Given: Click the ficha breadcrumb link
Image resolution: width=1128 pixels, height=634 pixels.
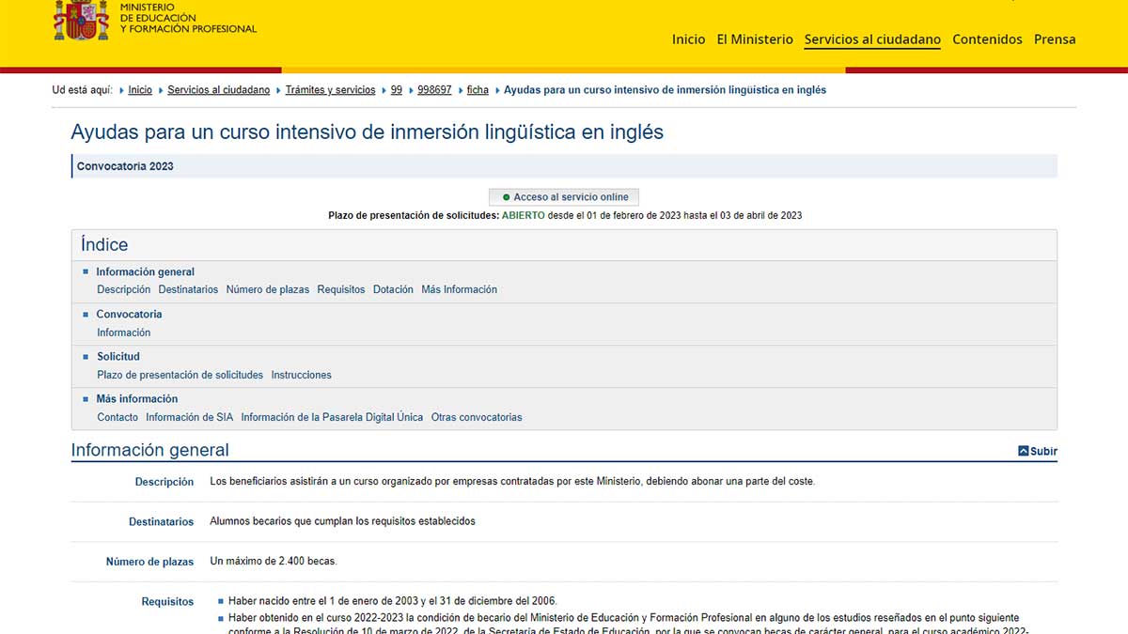Looking at the screenshot, I should coord(478,90).
